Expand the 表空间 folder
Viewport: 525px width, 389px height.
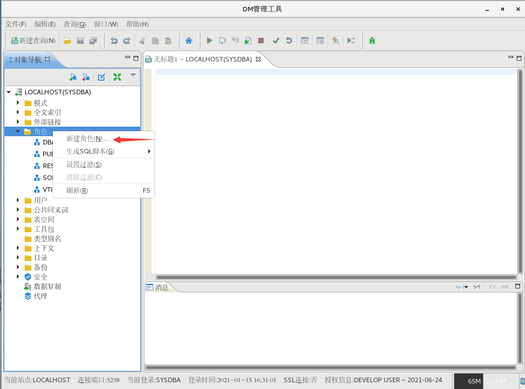click(18, 220)
